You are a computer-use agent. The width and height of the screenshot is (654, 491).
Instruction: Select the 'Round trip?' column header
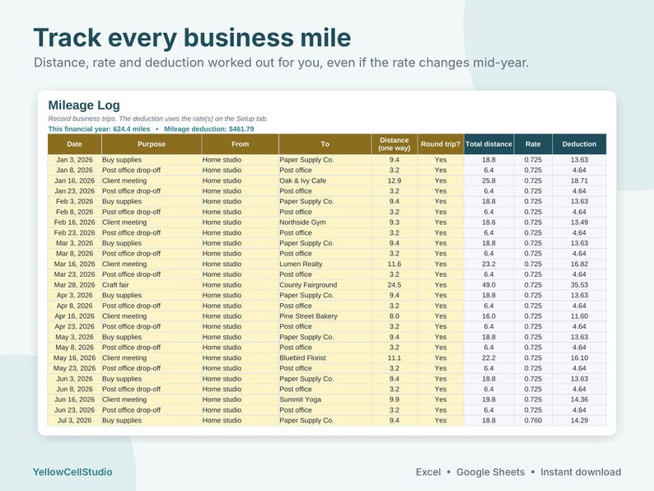441,144
